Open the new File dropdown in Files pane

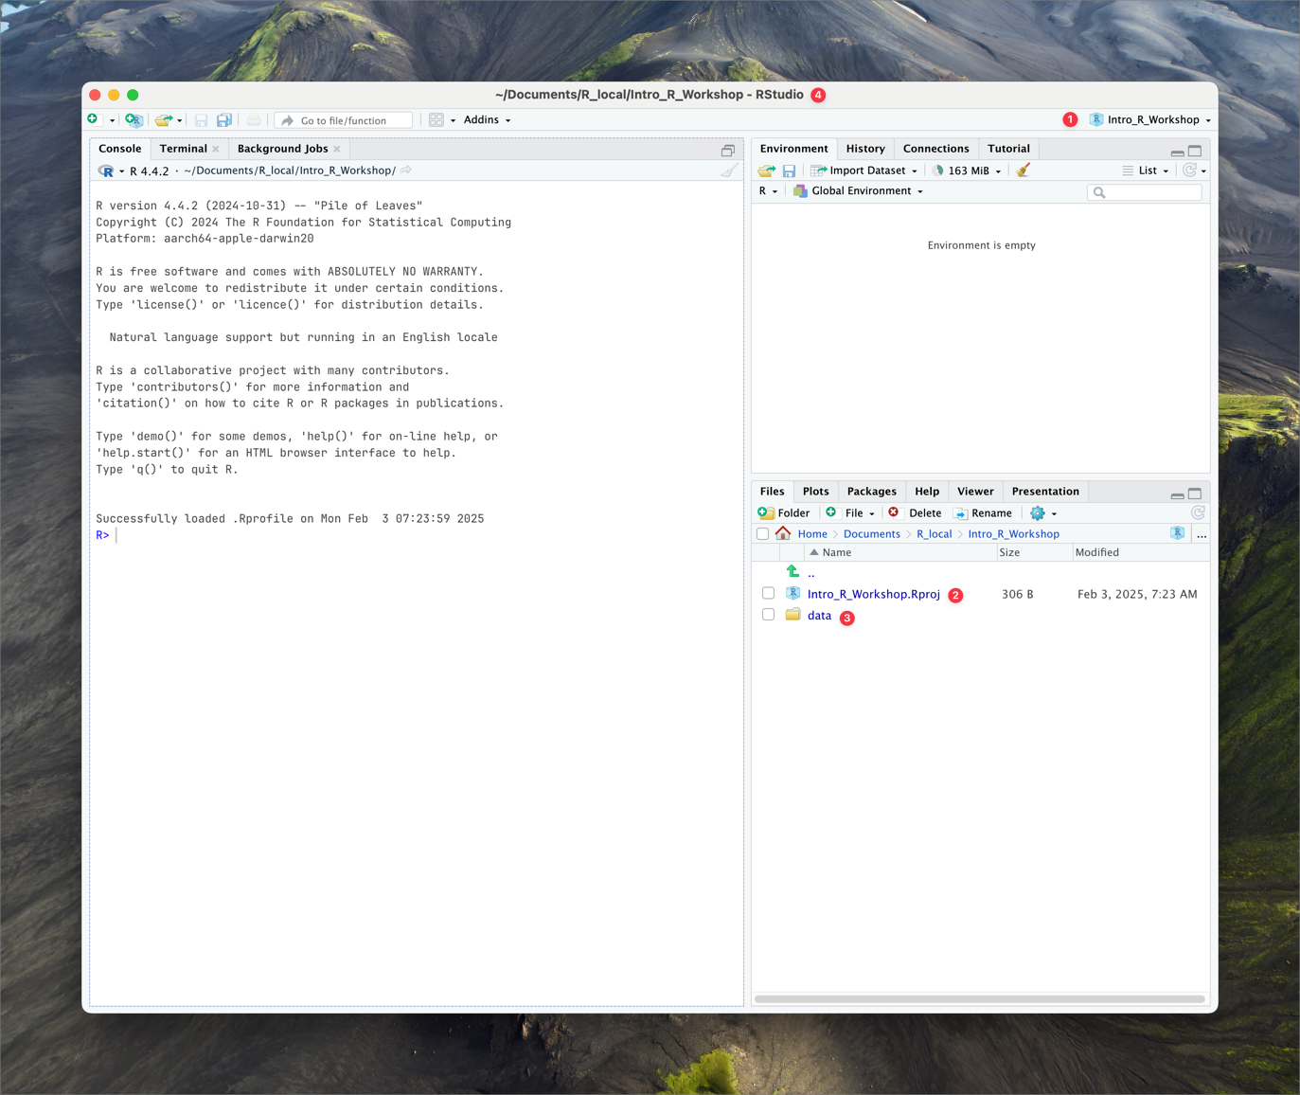(x=850, y=513)
